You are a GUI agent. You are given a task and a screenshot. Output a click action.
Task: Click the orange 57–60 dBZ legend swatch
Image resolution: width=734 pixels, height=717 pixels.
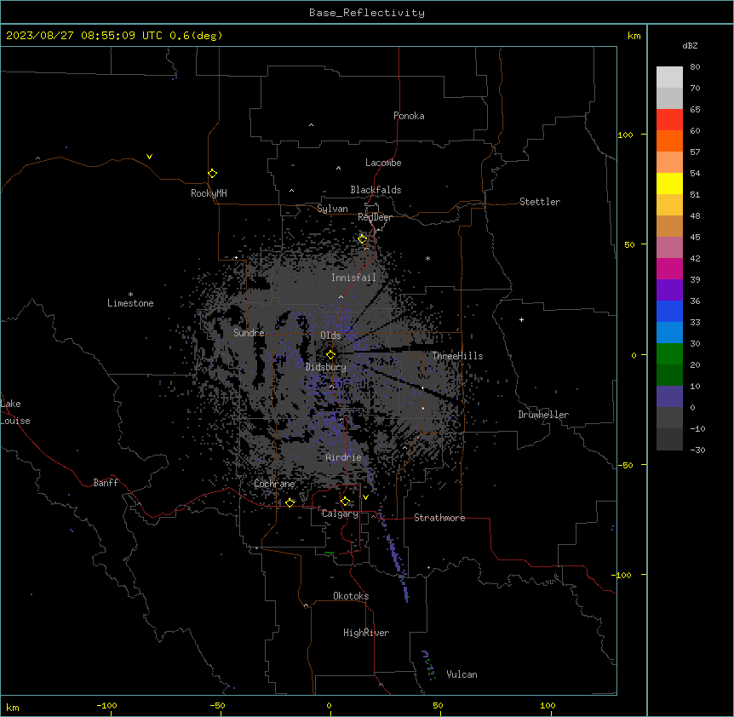click(669, 141)
